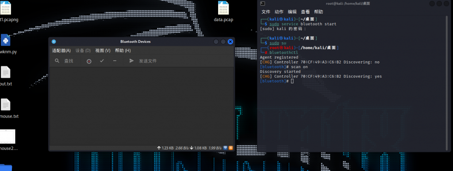Open the terminal 编辑 menu

[x=292, y=12]
